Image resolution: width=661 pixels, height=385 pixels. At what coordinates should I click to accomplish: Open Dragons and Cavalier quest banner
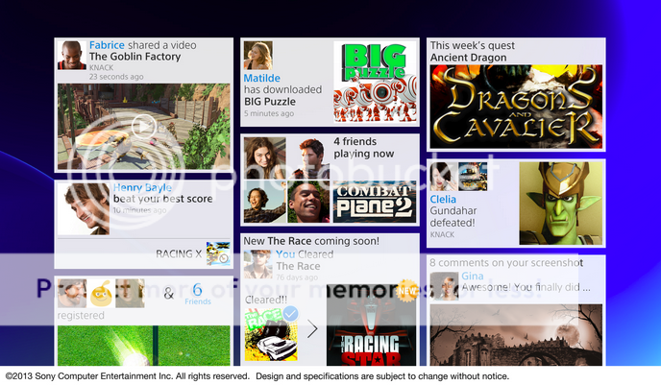pos(516,107)
